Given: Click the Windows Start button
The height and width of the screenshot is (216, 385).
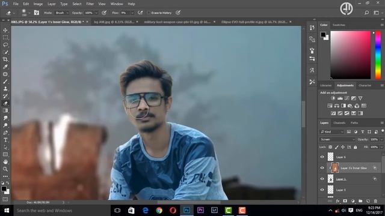Looking at the screenshot, I should tap(7, 211).
